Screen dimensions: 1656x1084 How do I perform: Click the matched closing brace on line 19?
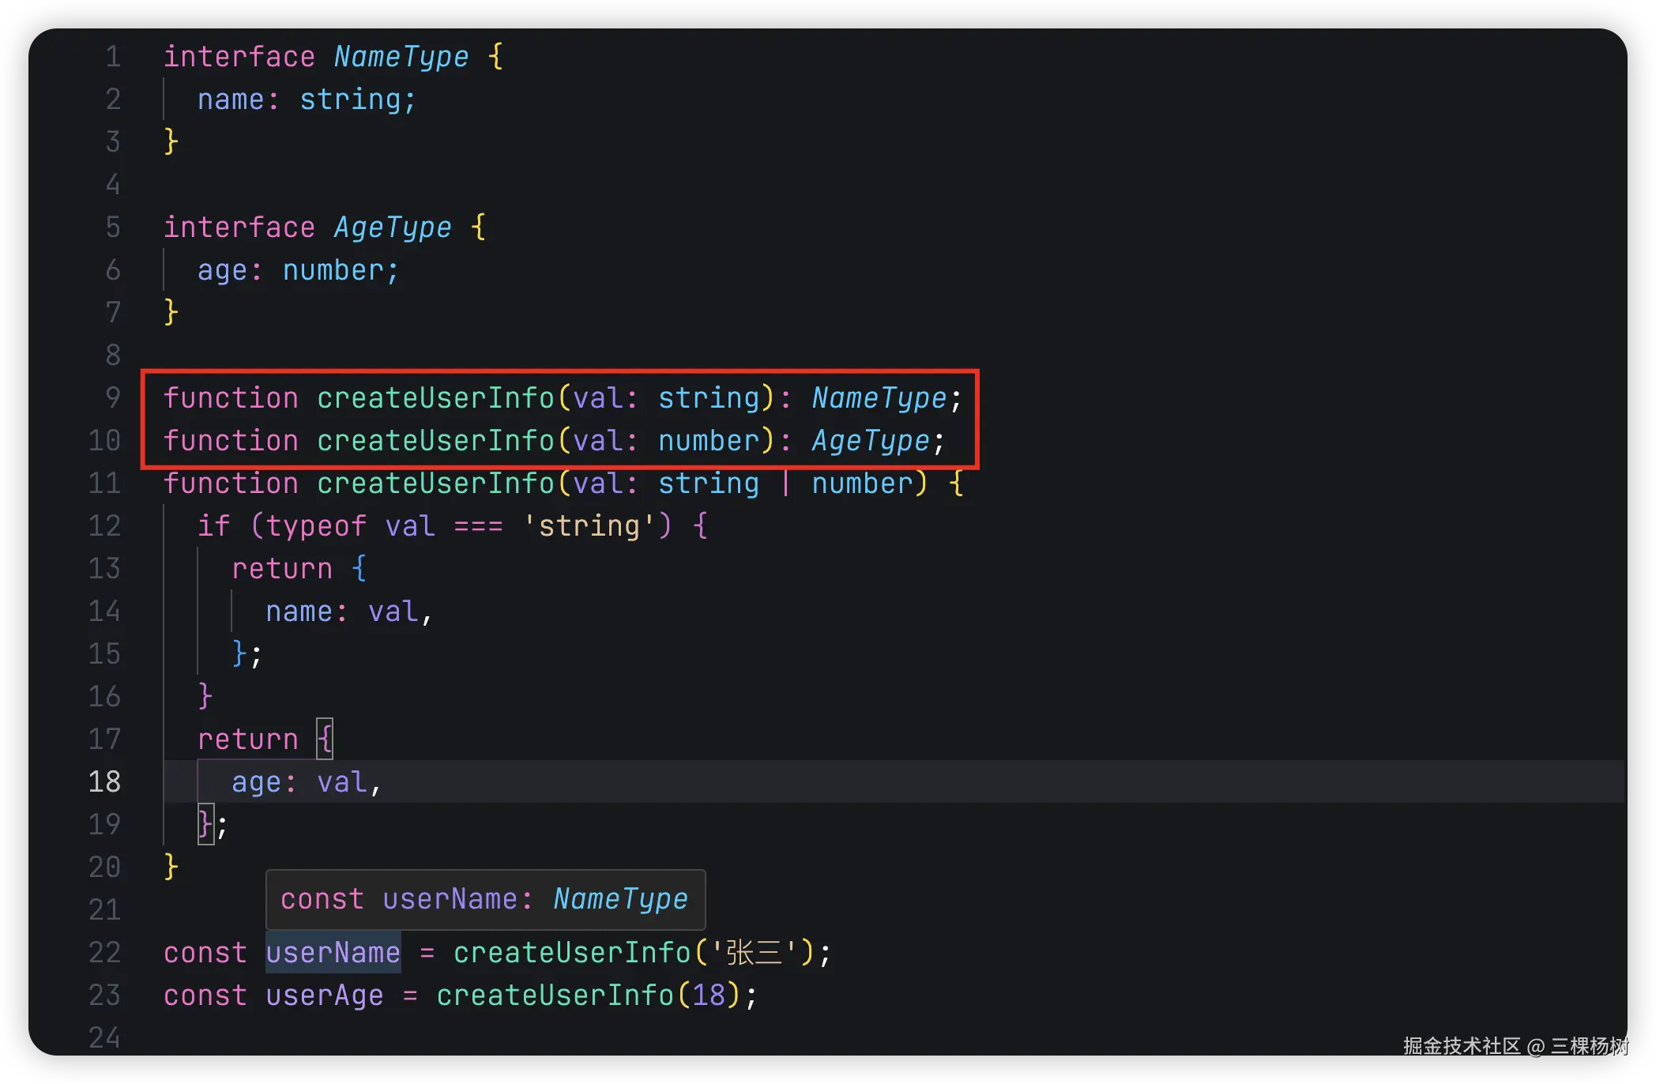click(205, 825)
